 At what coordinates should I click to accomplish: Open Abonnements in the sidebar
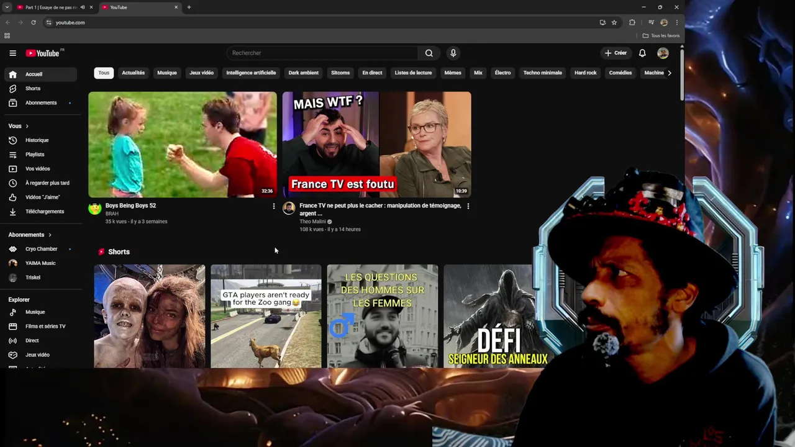[x=41, y=103]
